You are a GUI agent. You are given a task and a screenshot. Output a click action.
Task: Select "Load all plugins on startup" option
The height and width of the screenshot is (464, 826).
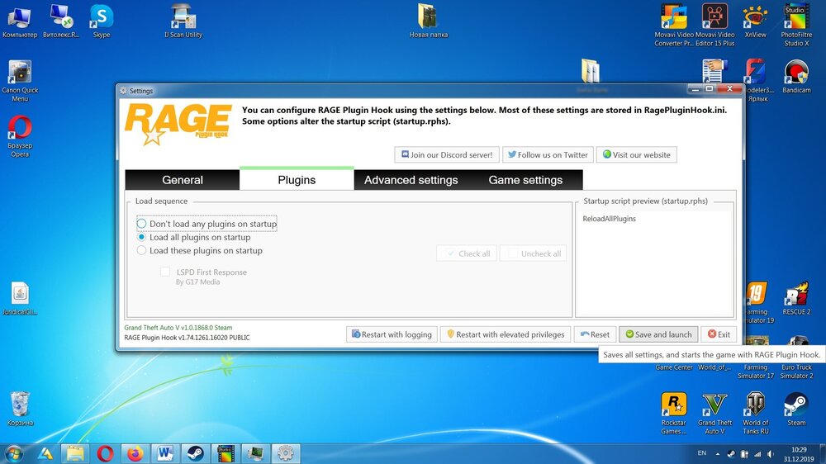click(x=193, y=238)
